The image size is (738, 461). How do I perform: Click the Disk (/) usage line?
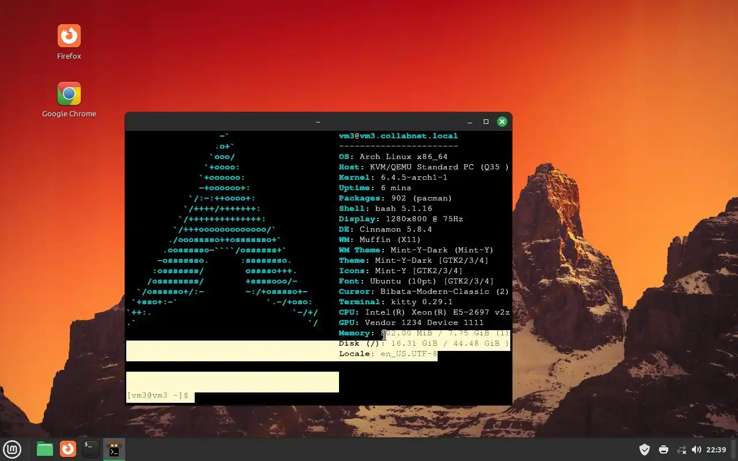[x=424, y=343]
